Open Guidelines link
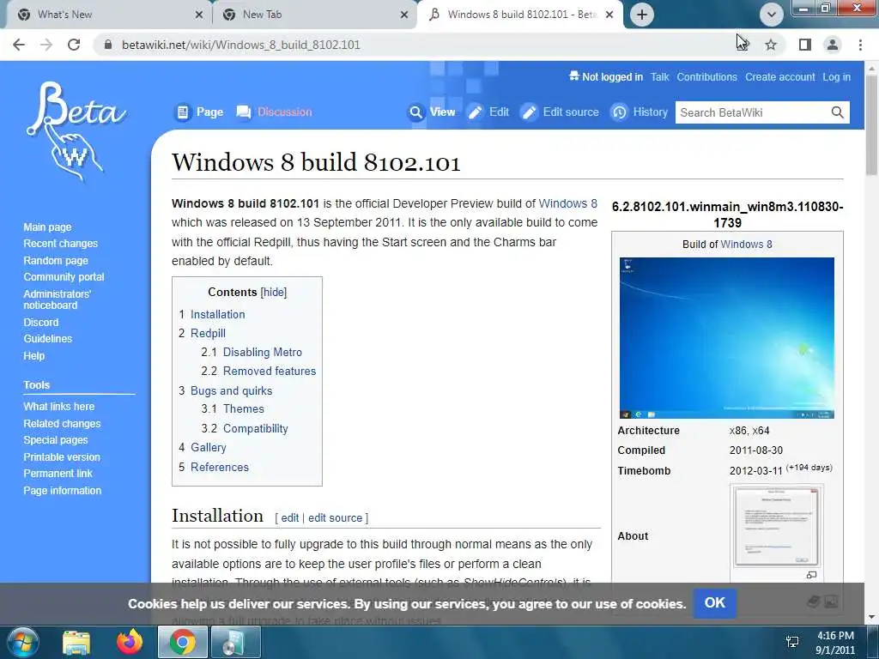This screenshot has width=879, height=659. [48, 338]
